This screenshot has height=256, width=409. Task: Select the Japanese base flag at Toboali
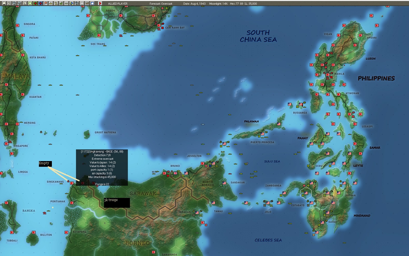pos(12,232)
